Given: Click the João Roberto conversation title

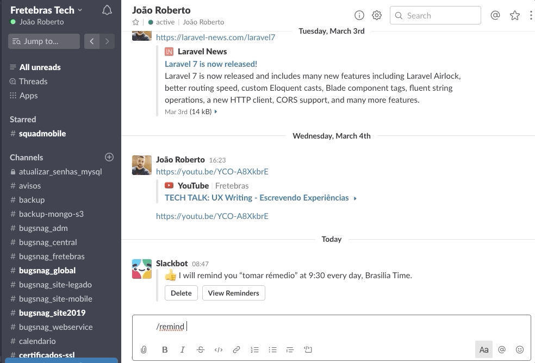Looking at the screenshot, I should click(x=161, y=10).
